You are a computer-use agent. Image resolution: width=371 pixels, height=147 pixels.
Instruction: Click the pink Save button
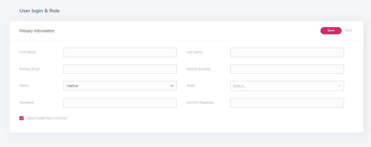tap(331, 30)
